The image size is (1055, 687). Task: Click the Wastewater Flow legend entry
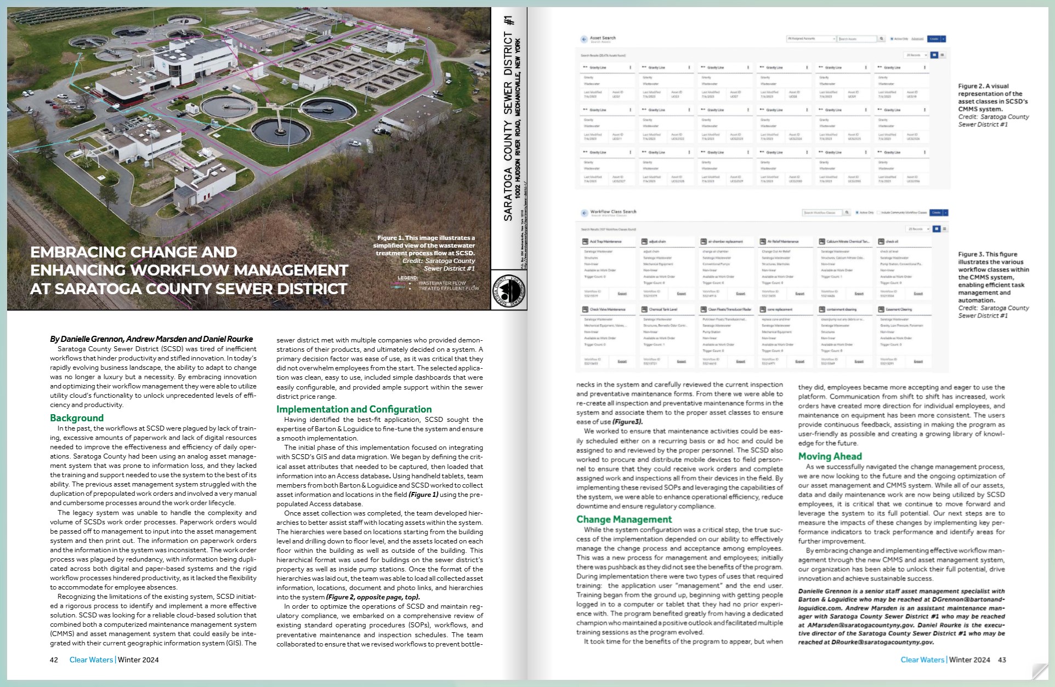point(442,283)
